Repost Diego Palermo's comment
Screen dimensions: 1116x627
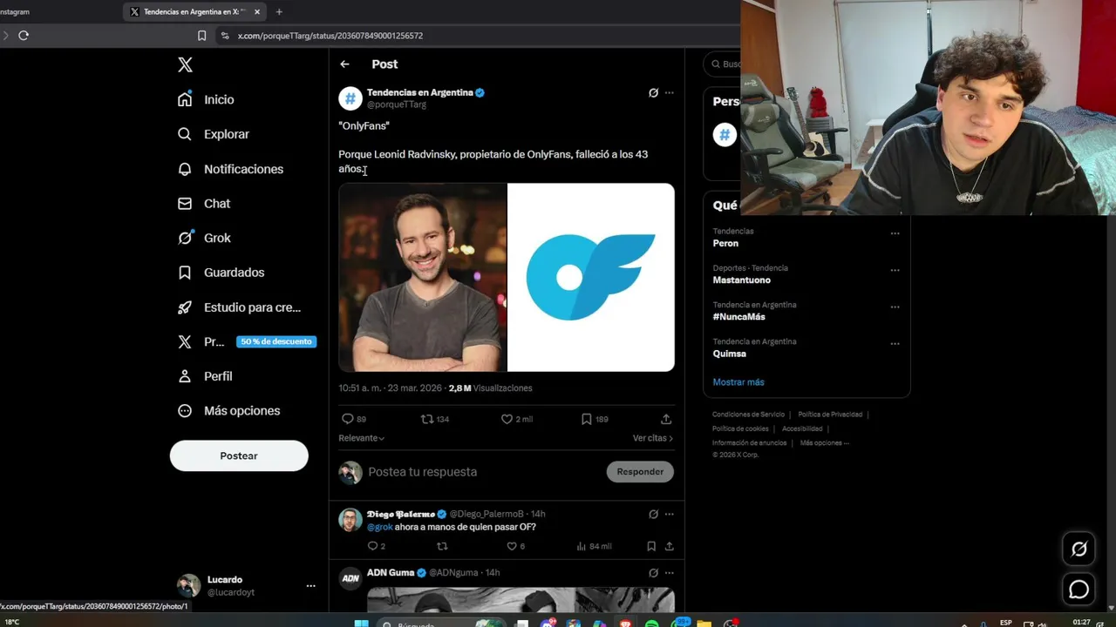(x=442, y=546)
